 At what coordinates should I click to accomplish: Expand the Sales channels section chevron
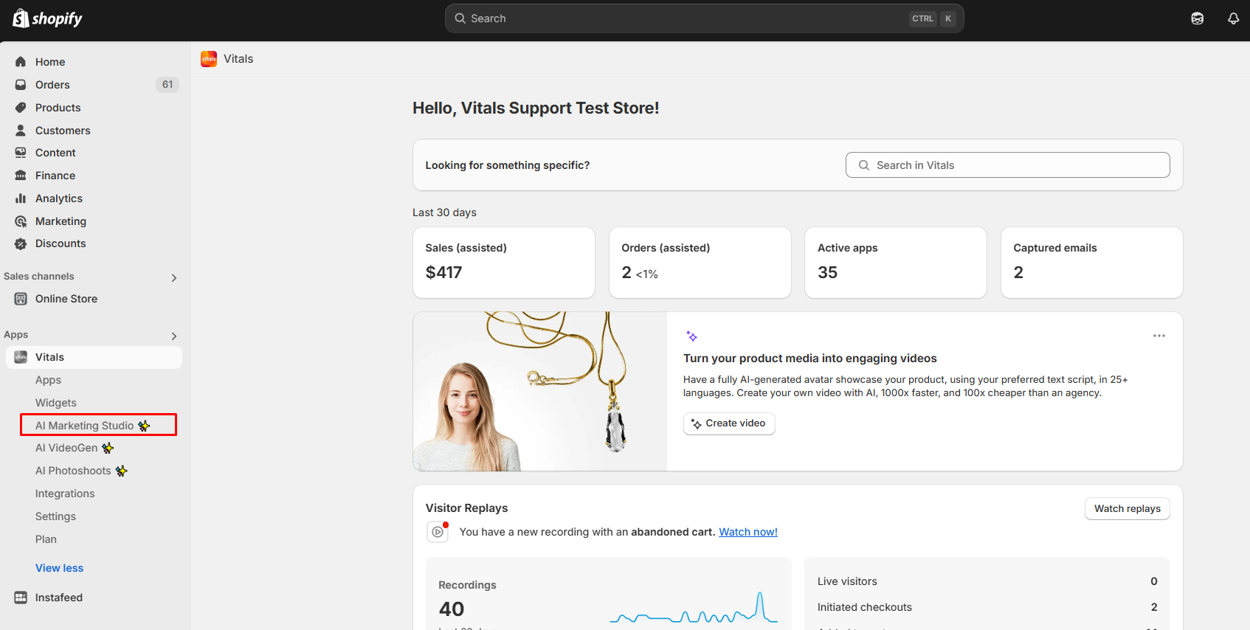tap(174, 278)
